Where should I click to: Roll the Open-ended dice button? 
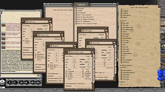pos(24,82)
